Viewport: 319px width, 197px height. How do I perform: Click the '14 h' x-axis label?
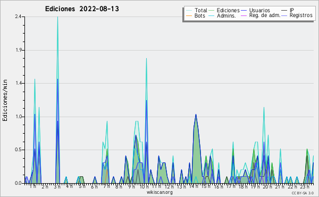coord(194,186)
